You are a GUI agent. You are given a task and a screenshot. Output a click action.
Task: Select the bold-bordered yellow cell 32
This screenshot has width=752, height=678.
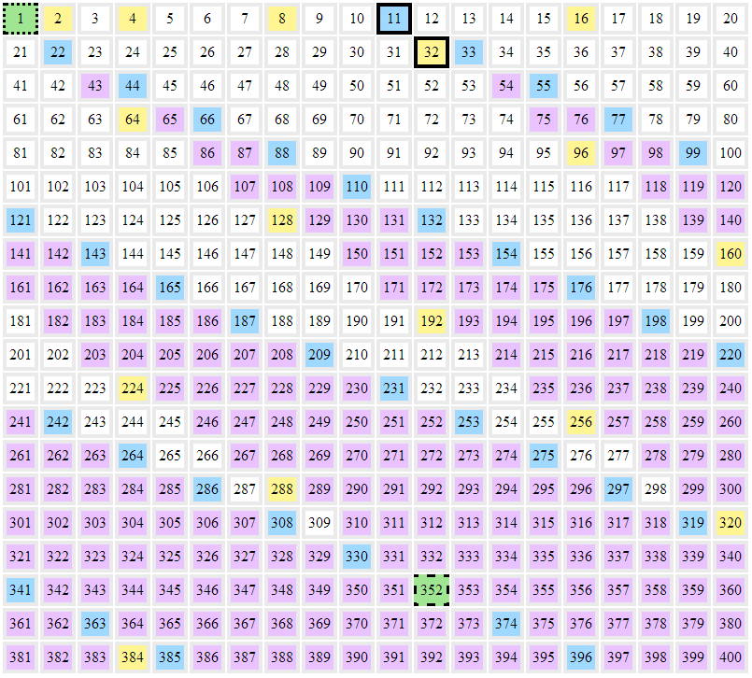432,52
